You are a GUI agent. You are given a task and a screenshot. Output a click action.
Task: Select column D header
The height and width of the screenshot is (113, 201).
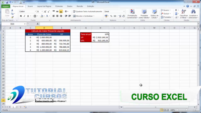tap(44, 28)
